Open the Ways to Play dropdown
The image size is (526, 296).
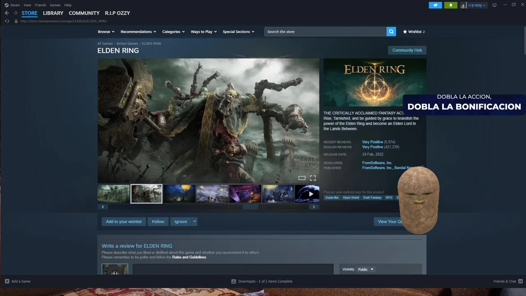click(204, 32)
